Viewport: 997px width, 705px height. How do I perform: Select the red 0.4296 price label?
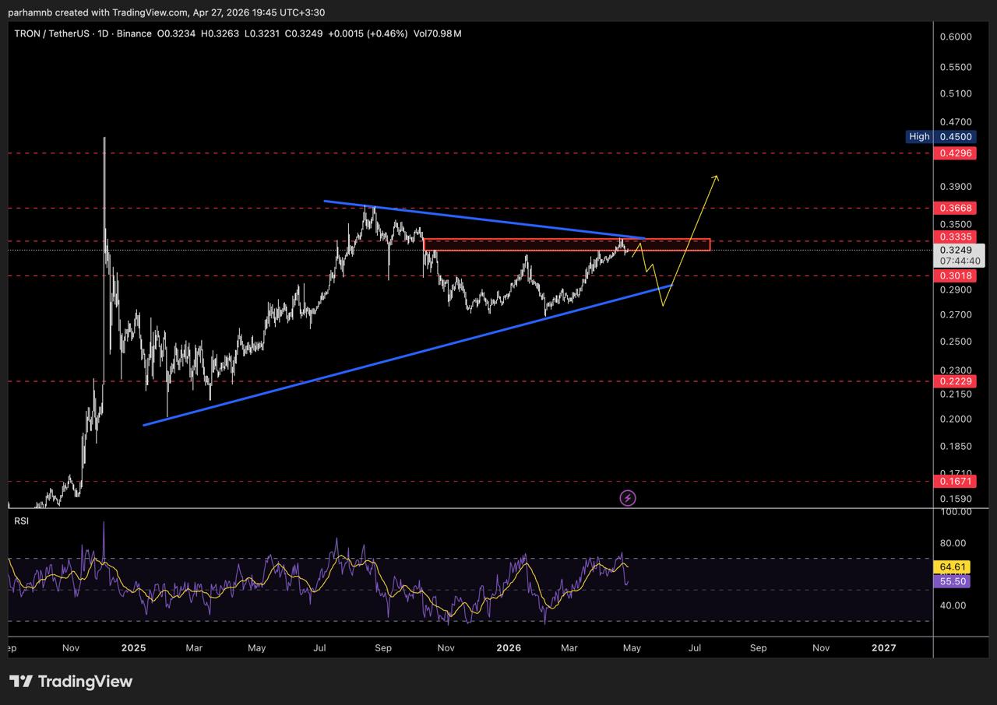pyautogui.click(x=954, y=153)
